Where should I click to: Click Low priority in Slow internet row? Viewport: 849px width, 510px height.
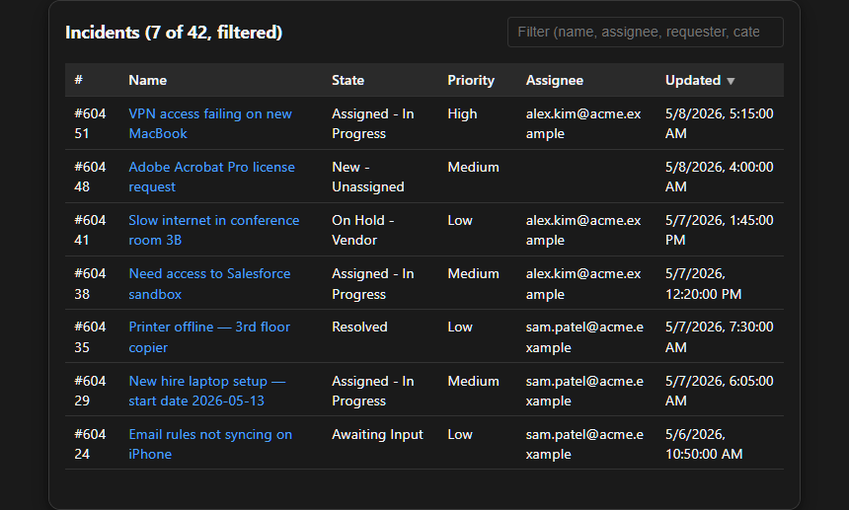point(460,220)
